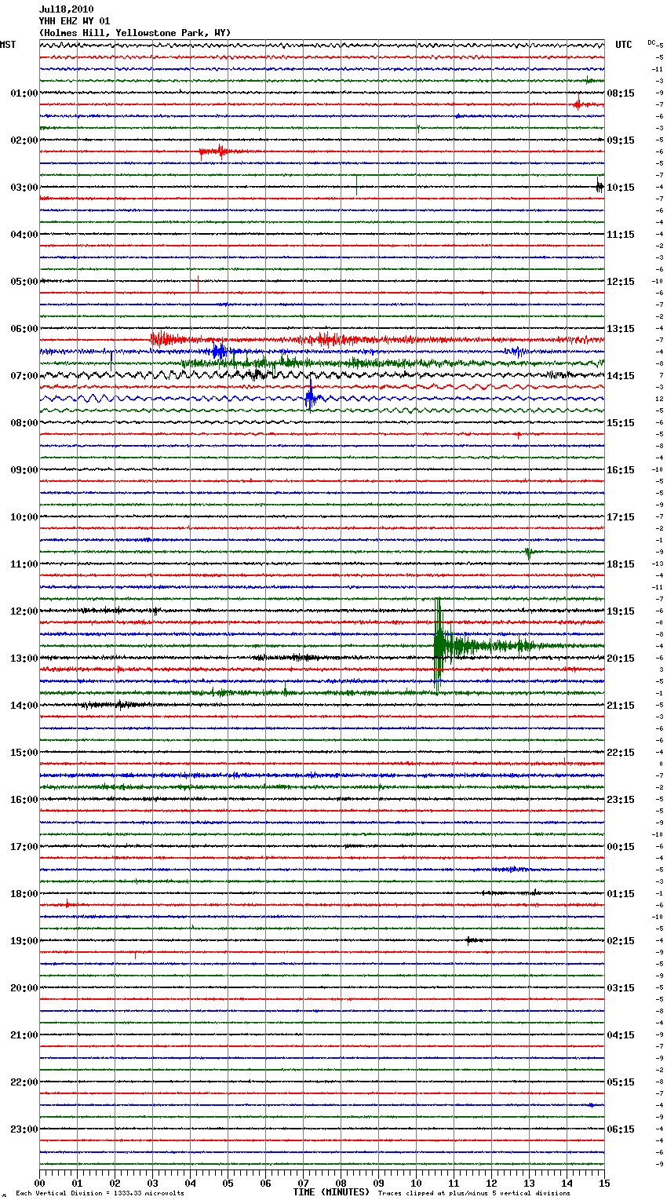The width and height of the screenshot is (667, 1204).
Task: Click minute tick 03 on the time axis
Action: [x=152, y=1183]
